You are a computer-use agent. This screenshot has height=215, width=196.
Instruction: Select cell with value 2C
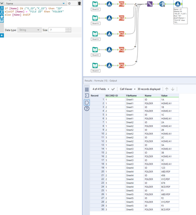coord(170,138)
